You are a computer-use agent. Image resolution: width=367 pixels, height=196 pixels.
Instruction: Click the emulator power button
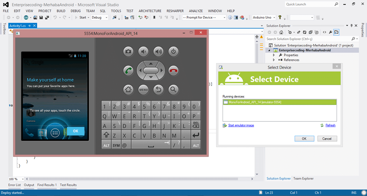[x=173, y=52]
